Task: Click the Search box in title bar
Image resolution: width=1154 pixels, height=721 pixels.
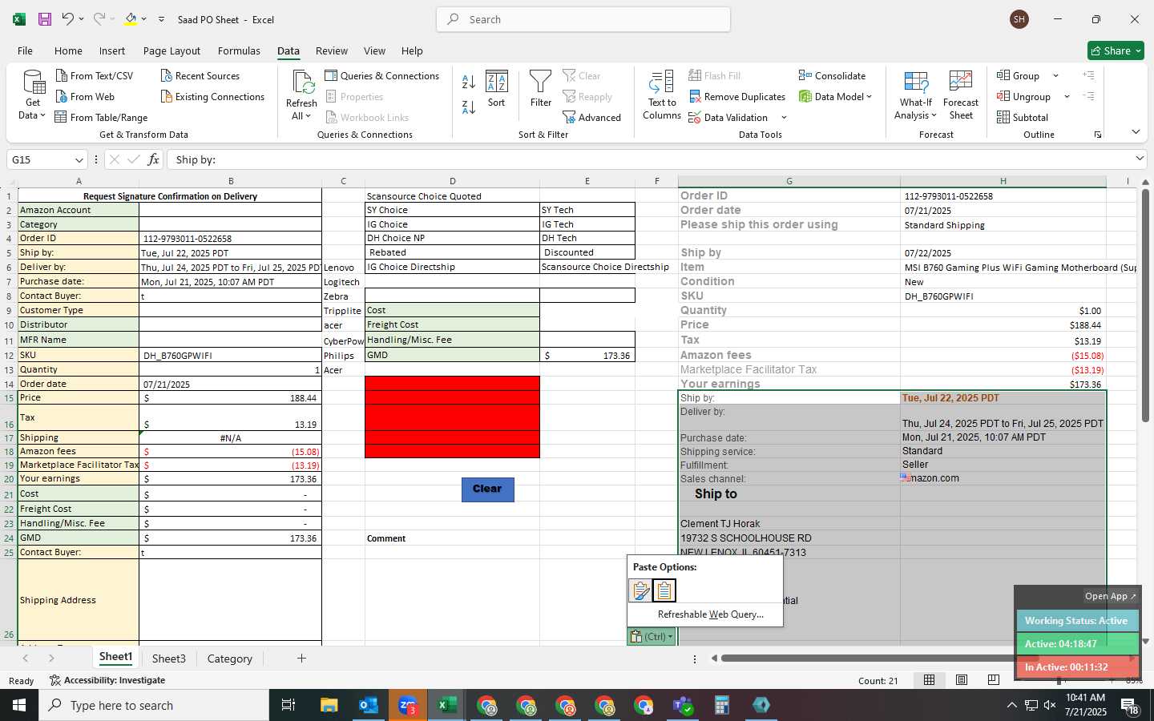Action: [x=583, y=19]
